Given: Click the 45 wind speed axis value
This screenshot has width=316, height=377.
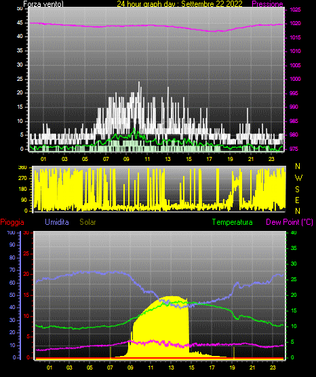Looking at the screenshot, I should [20, 23].
